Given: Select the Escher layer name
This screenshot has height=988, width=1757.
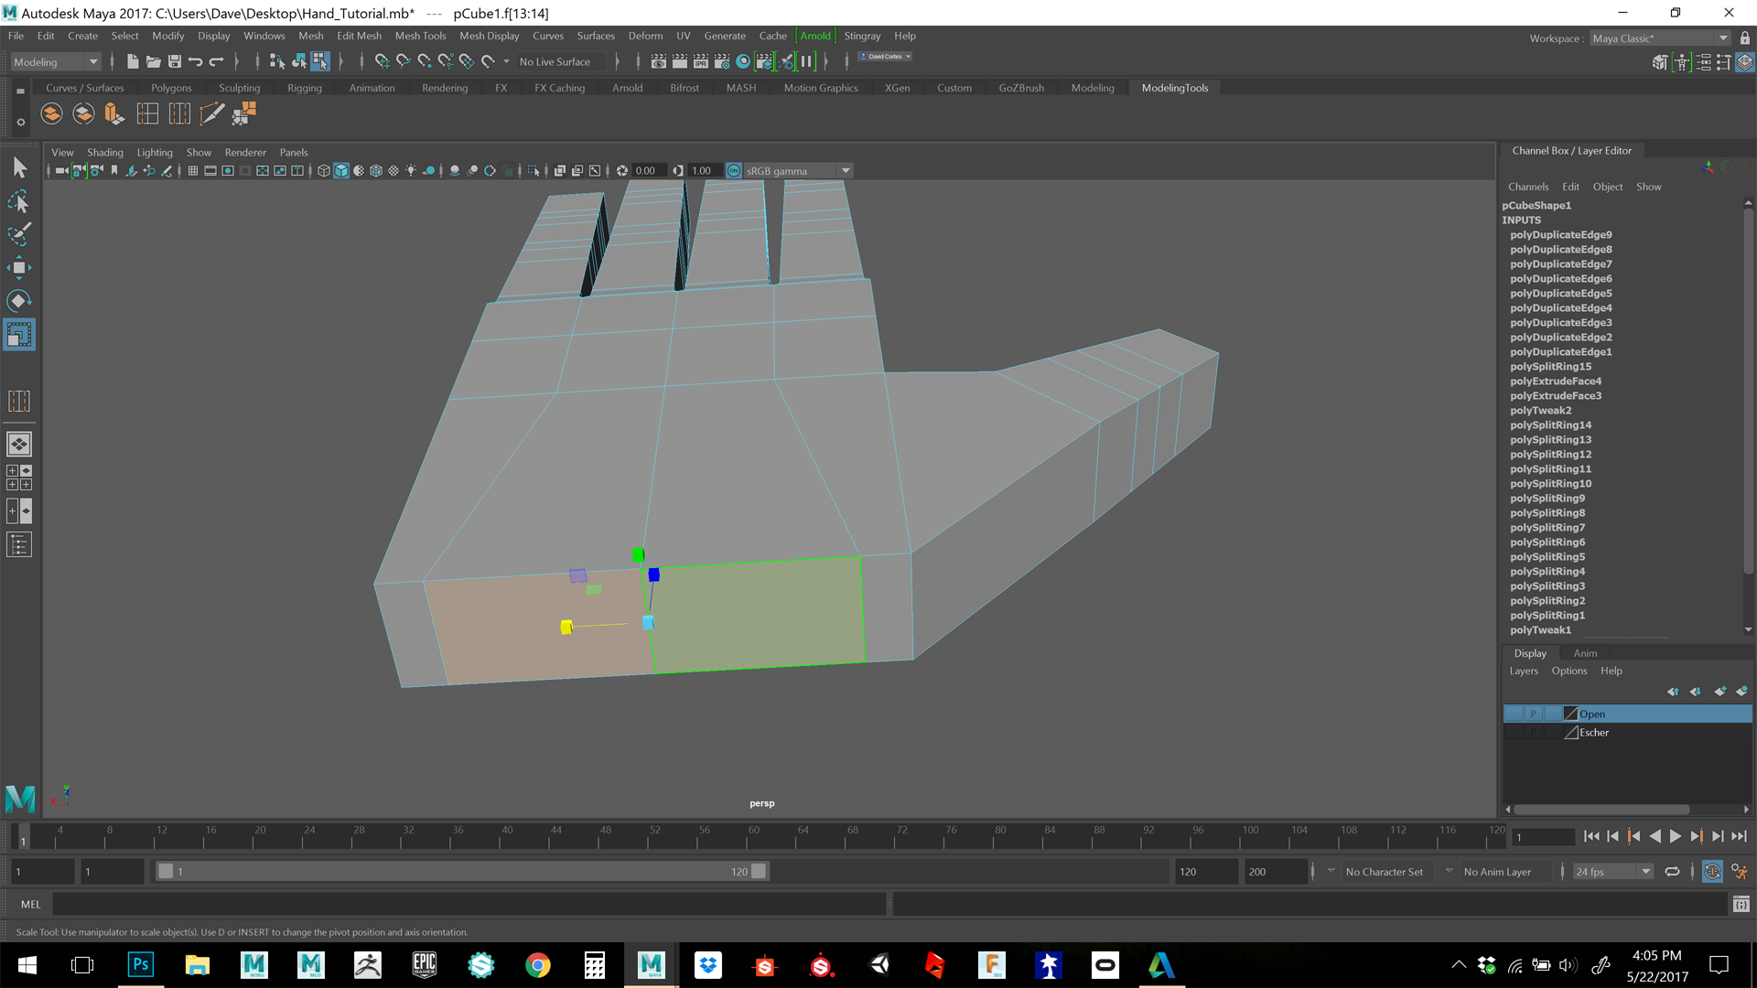Looking at the screenshot, I should tap(1593, 733).
